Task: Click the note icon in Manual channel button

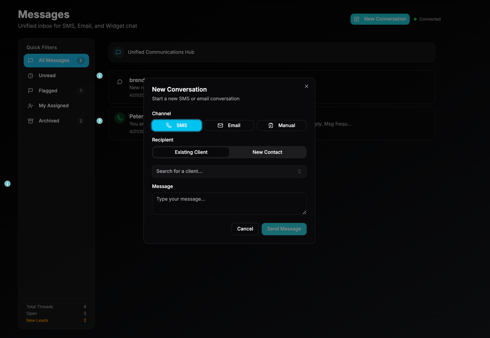Action: coord(271,125)
